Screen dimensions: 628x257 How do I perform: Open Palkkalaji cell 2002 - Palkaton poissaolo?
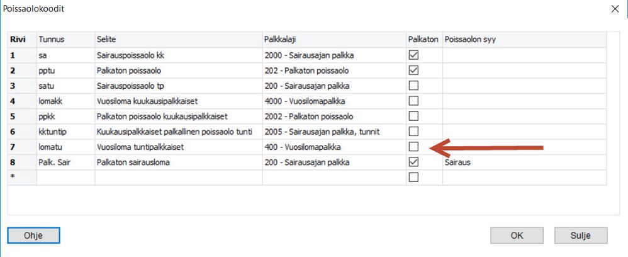coord(333,116)
